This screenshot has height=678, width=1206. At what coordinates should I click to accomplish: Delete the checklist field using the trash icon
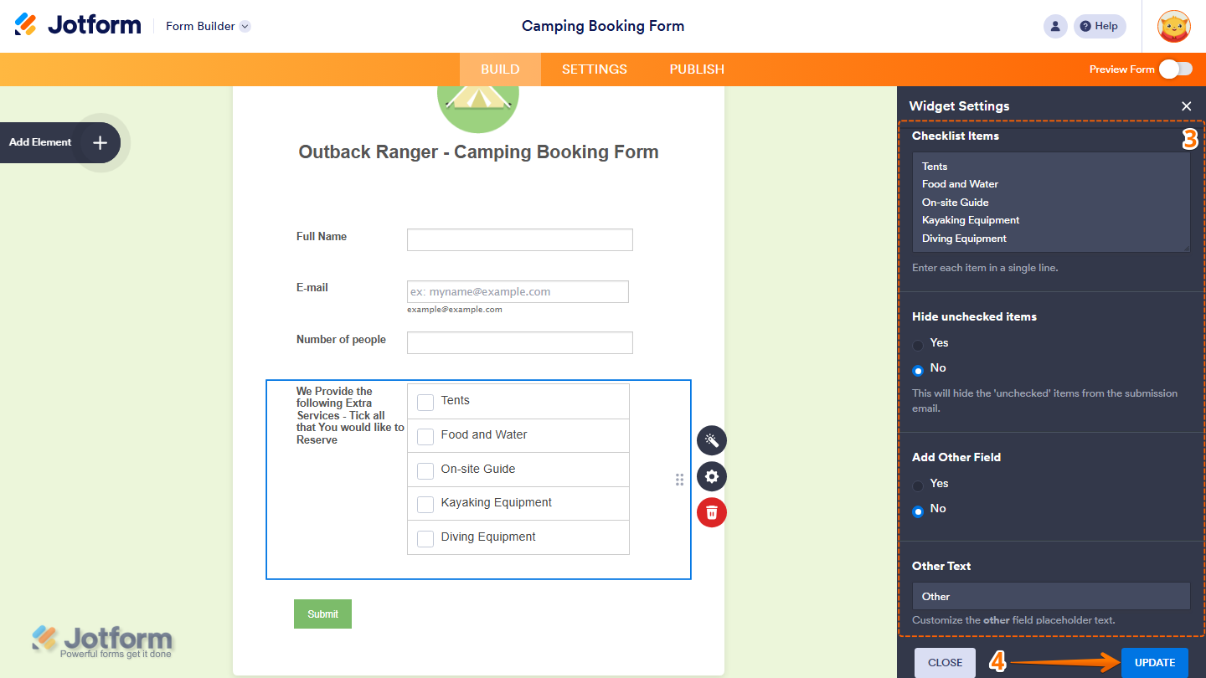point(711,512)
